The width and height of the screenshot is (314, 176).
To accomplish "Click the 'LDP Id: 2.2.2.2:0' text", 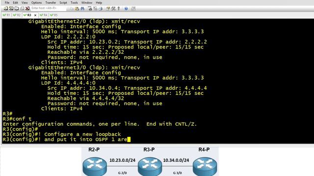I will point(68,37).
